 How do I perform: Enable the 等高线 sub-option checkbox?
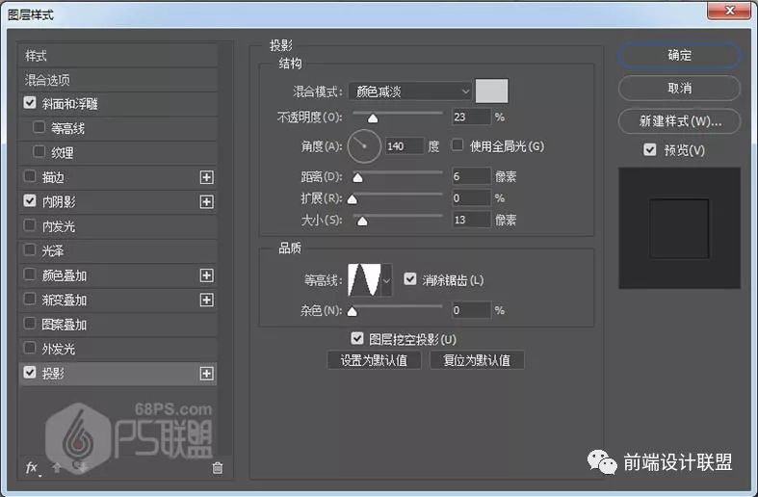point(39,127)
